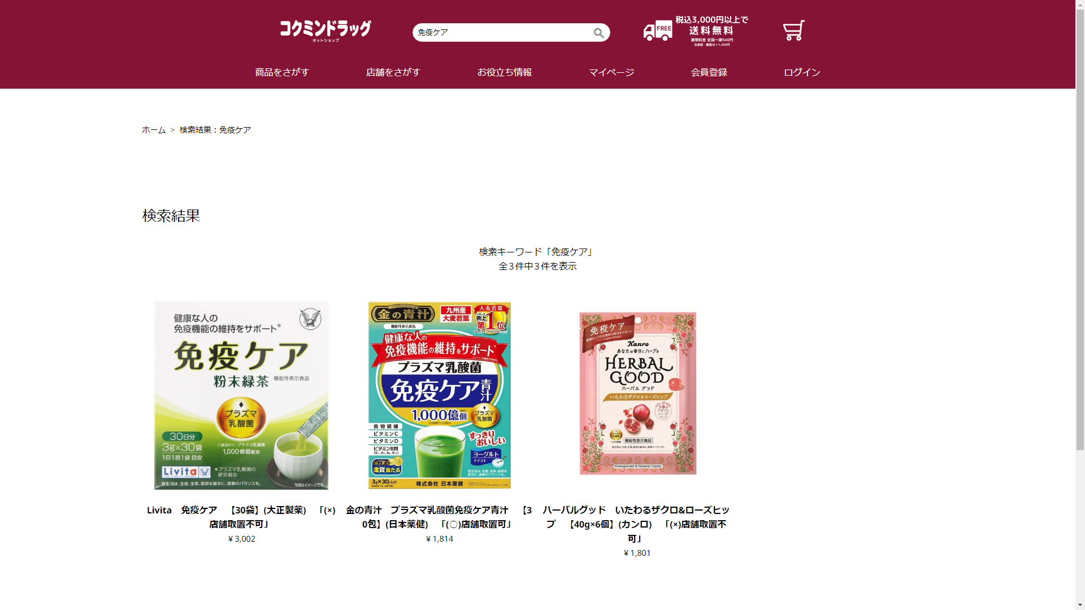
Task: Click 会員登録 in the header
Action: [x=709, y=72]
